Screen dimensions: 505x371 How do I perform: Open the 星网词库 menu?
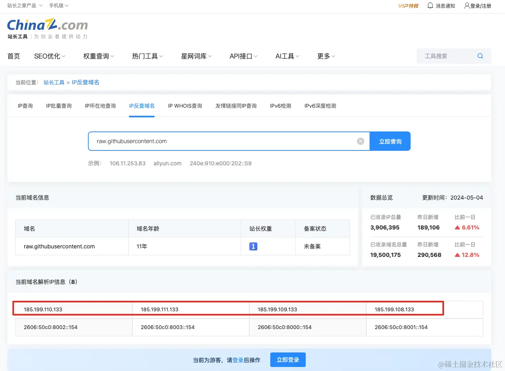pyautogui.click(x=196, y=56)
